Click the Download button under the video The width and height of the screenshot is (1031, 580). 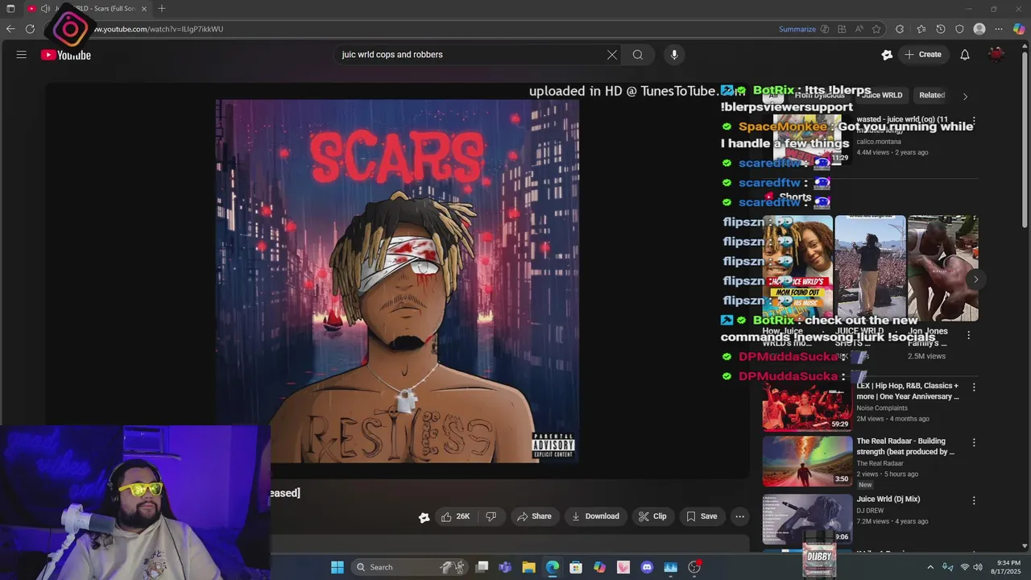pyautogui.click(x=595, y=516)
